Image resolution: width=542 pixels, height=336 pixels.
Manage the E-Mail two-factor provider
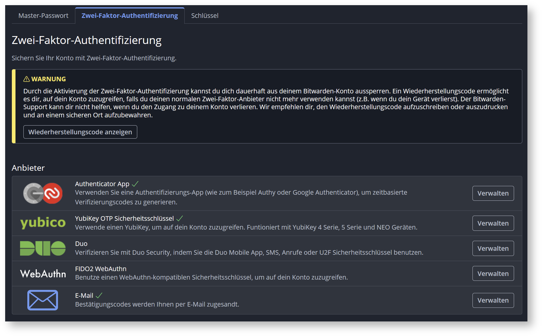pyautogui.click(x=493, y=300)
